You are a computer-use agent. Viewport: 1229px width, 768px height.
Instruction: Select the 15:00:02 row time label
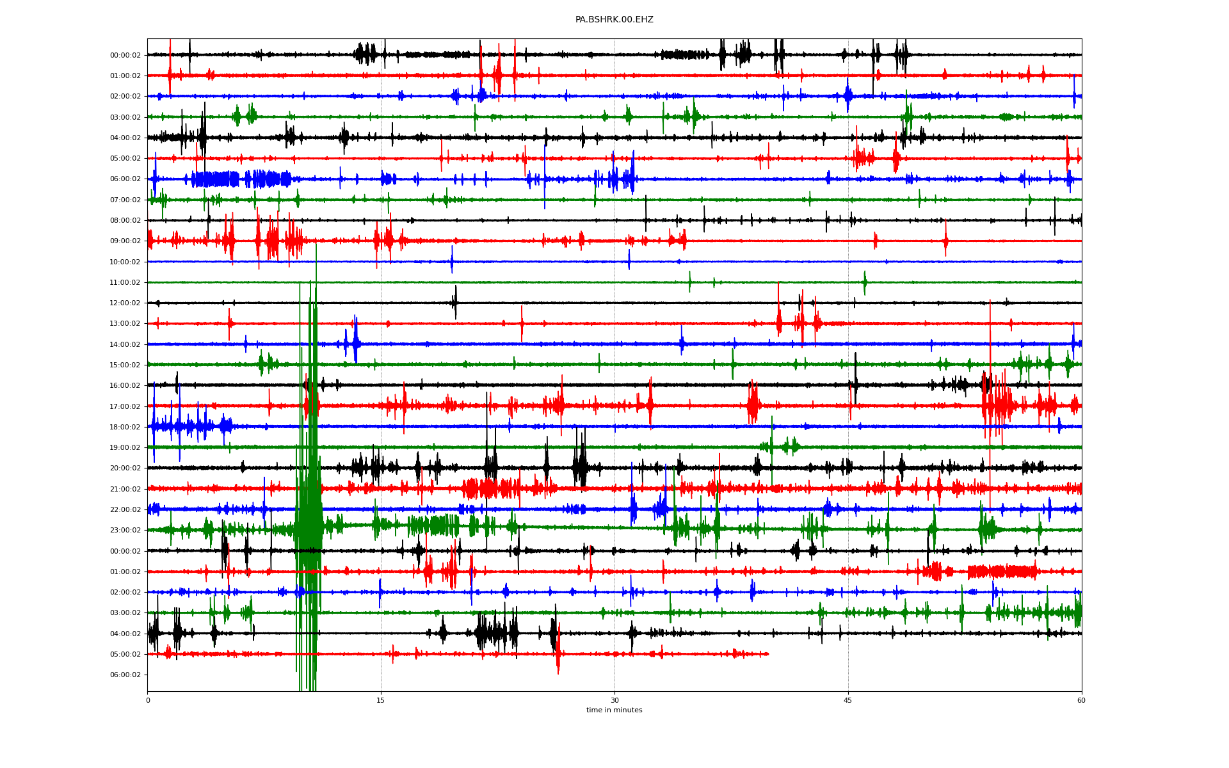pyautogui.click(x=125, y=365)
